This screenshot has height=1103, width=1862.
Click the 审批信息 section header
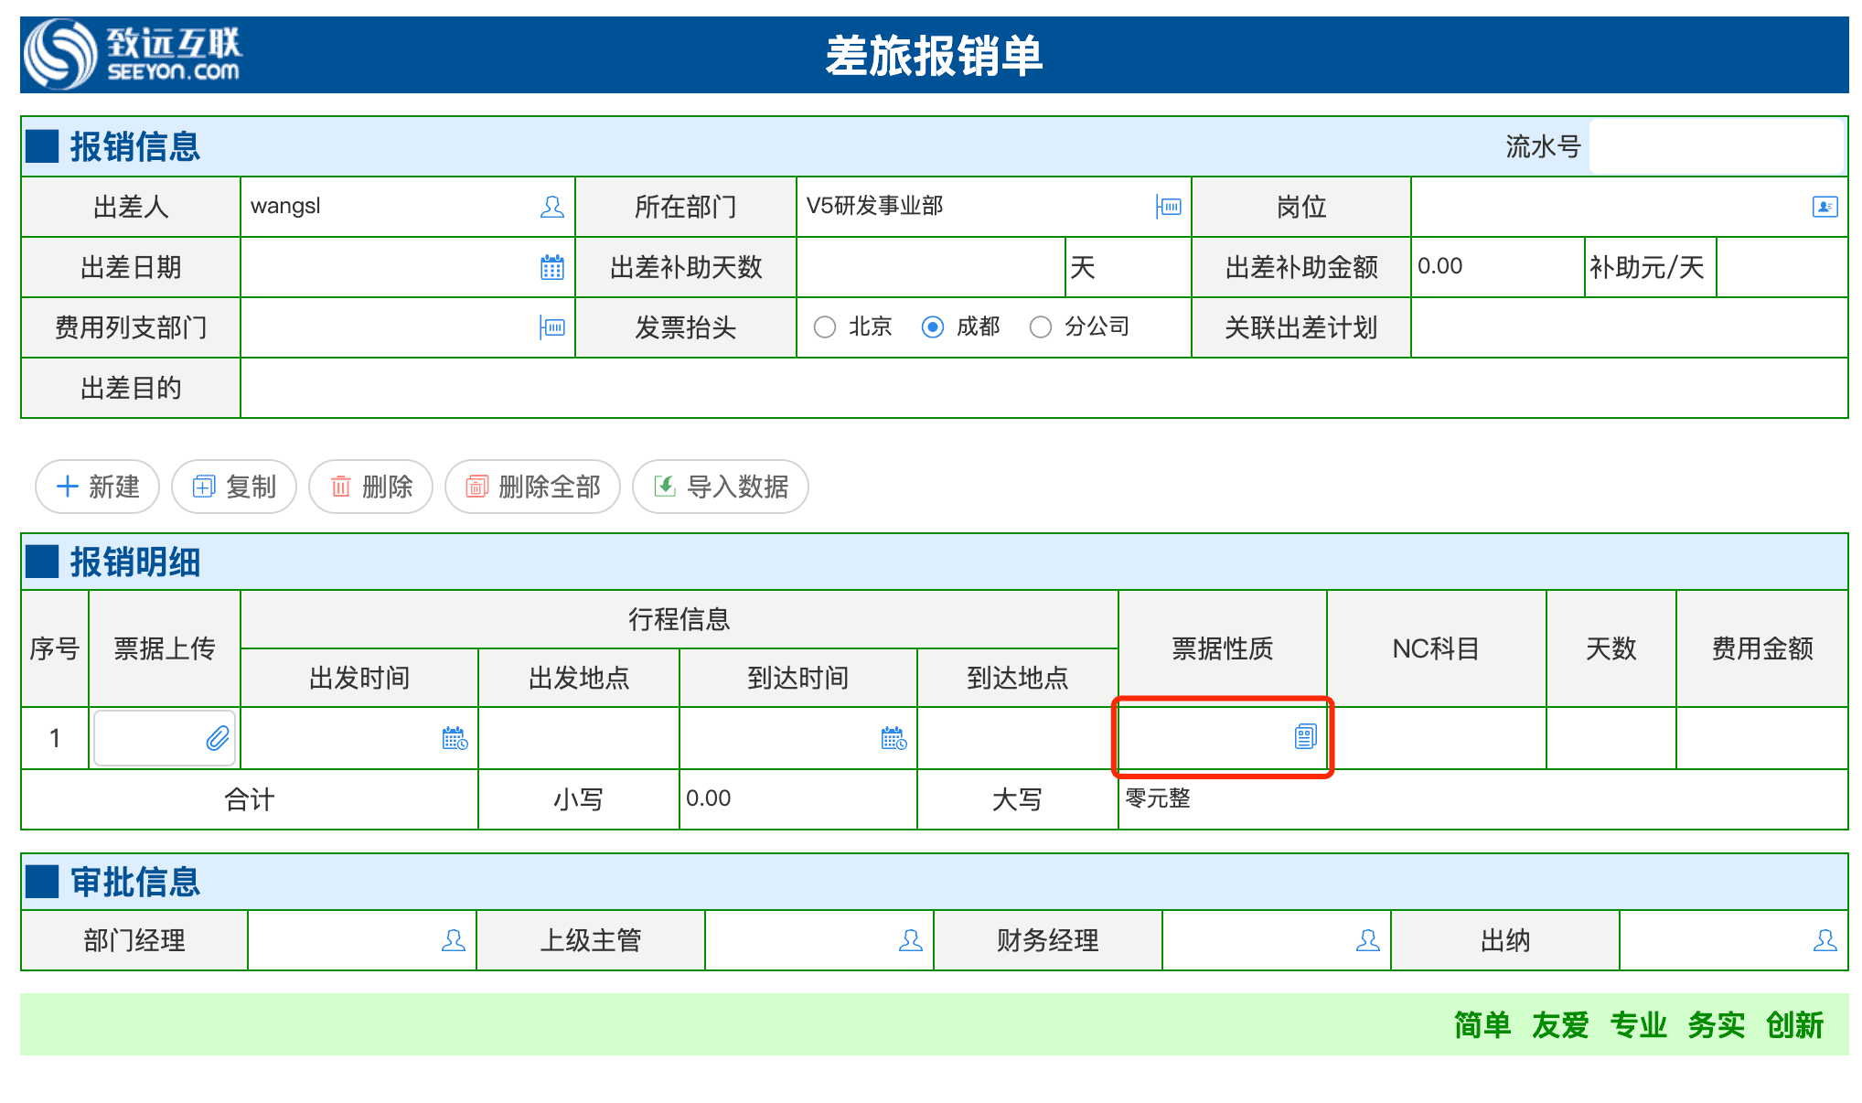click(x=135, y=882)
